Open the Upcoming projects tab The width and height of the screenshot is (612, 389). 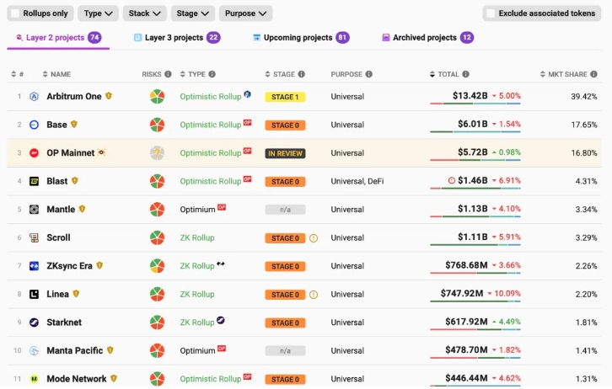point(301,38)
